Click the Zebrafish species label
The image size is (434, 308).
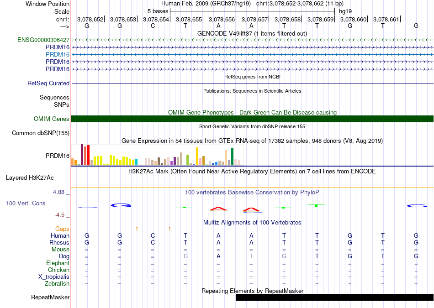57,284
